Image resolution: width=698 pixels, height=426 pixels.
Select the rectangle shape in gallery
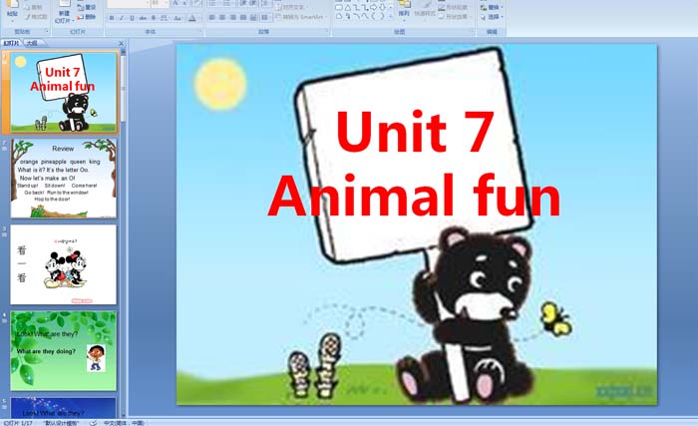pos(339,8)
